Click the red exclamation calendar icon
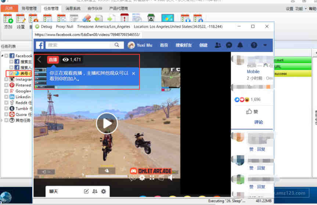Viewport: 317px width, 205px height. click(124, 18)
